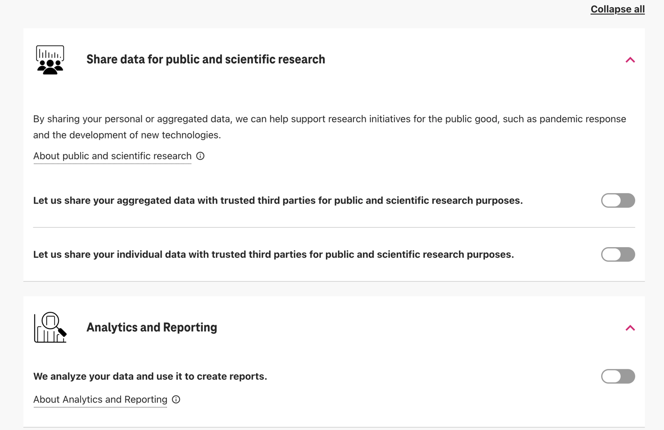Click the research group chart icon
Screen dimensions: 664x430
(x=50, y=60)
